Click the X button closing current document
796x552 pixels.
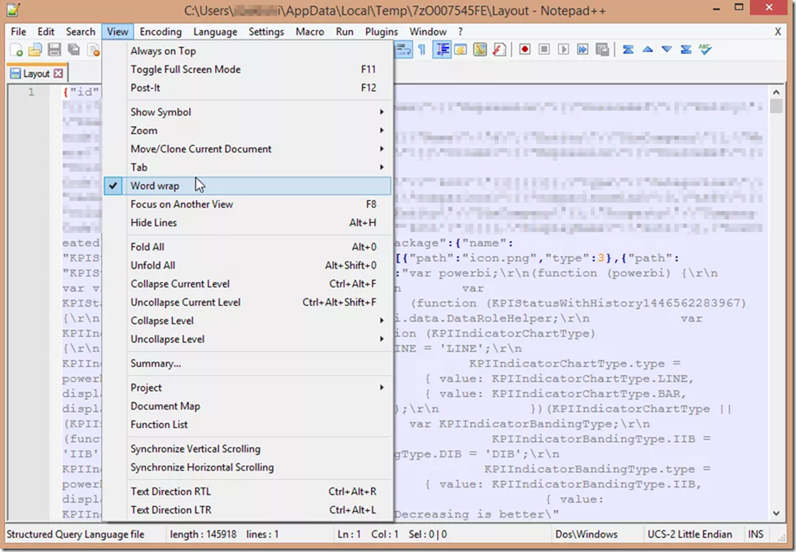coord(778,32)
